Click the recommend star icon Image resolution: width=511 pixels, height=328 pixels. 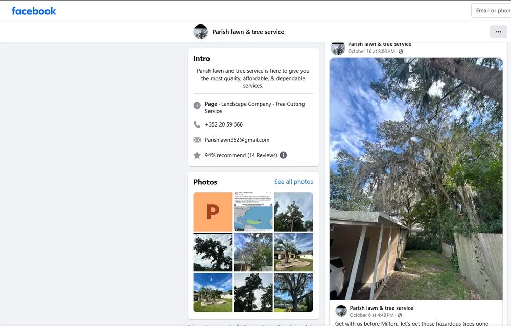click(197, 155)
